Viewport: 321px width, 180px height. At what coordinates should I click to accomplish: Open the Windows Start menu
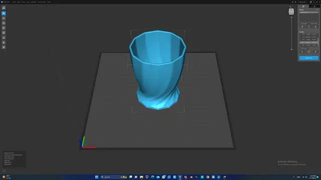point(97,177)
